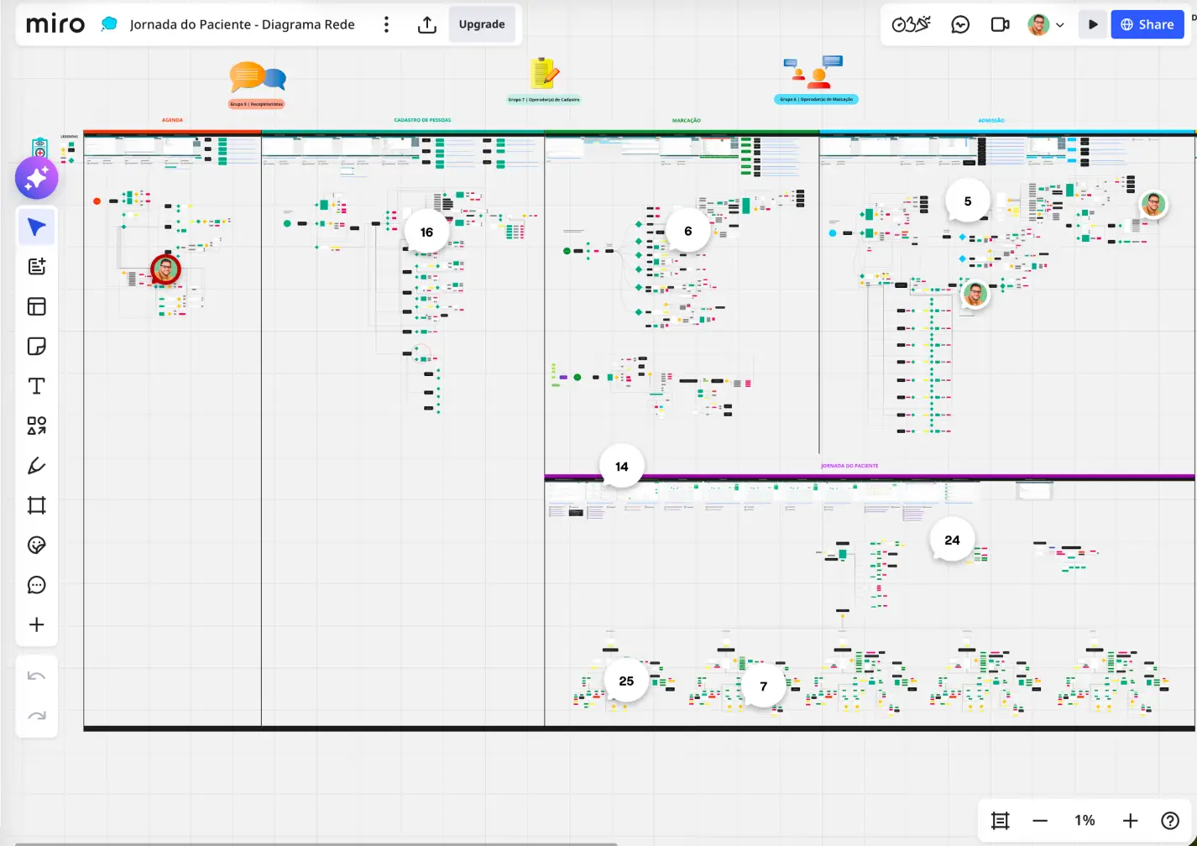The width and height of the screenshot is (1197, 846).
Task: Open more apps with the plus icon
Action: 37,624
